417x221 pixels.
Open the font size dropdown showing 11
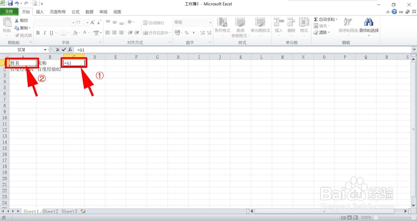[x=87, y=22]
